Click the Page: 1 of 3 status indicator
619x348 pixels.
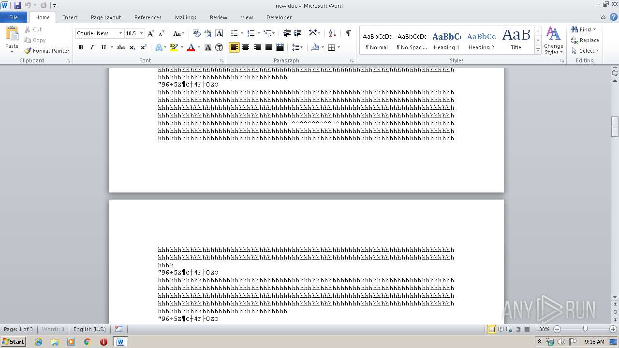coord(18,329)
